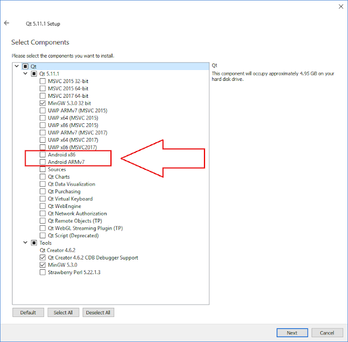
Task: Check Qt Data Visualization component
Action: 42,184
